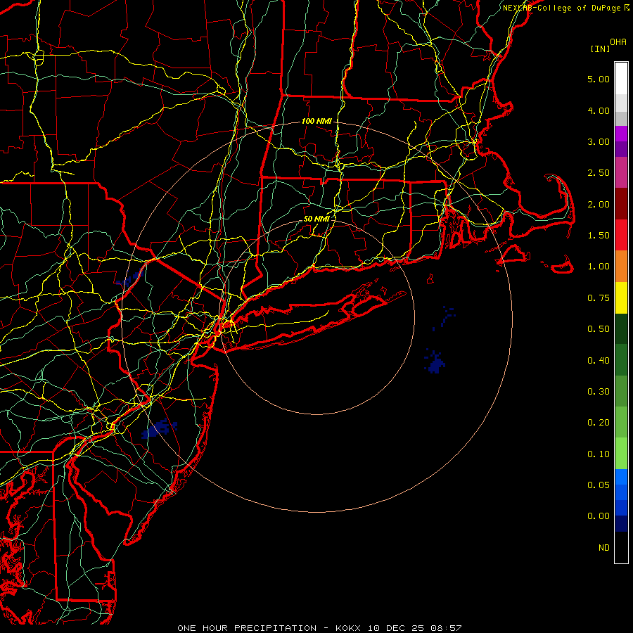Click the 100 NMI range ring label
This screenshot has height=633, width=633.
(316, 121)
